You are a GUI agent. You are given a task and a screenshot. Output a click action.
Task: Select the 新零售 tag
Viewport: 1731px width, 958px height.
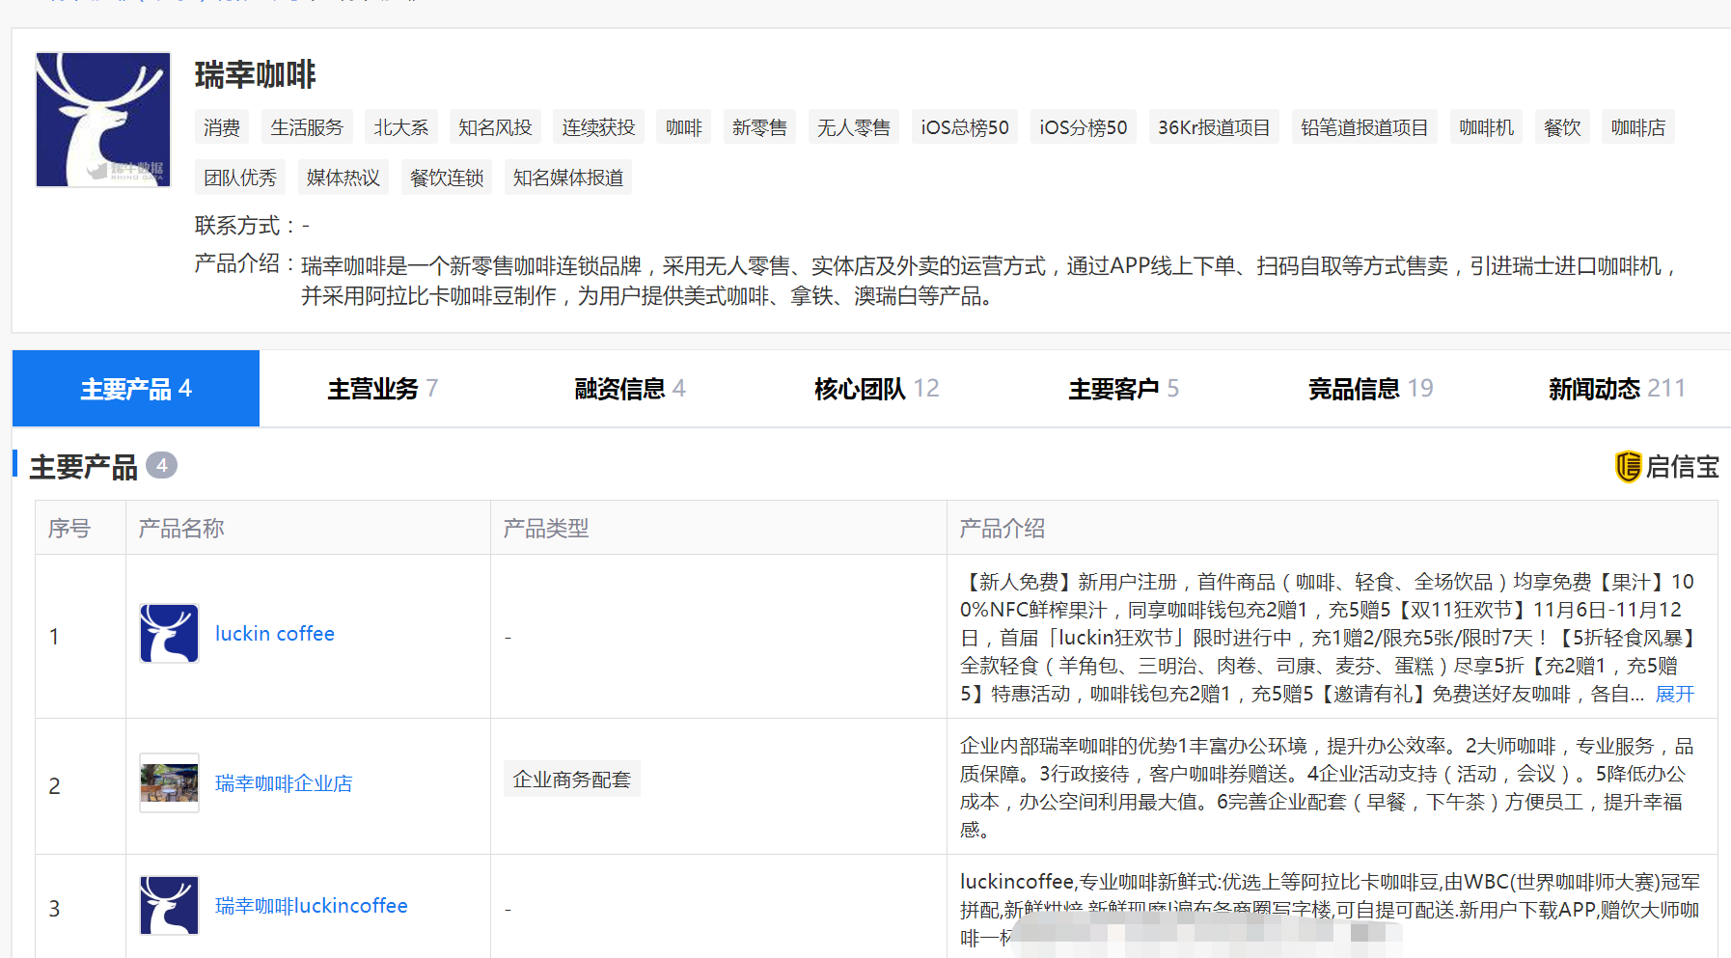coord(759,127)
